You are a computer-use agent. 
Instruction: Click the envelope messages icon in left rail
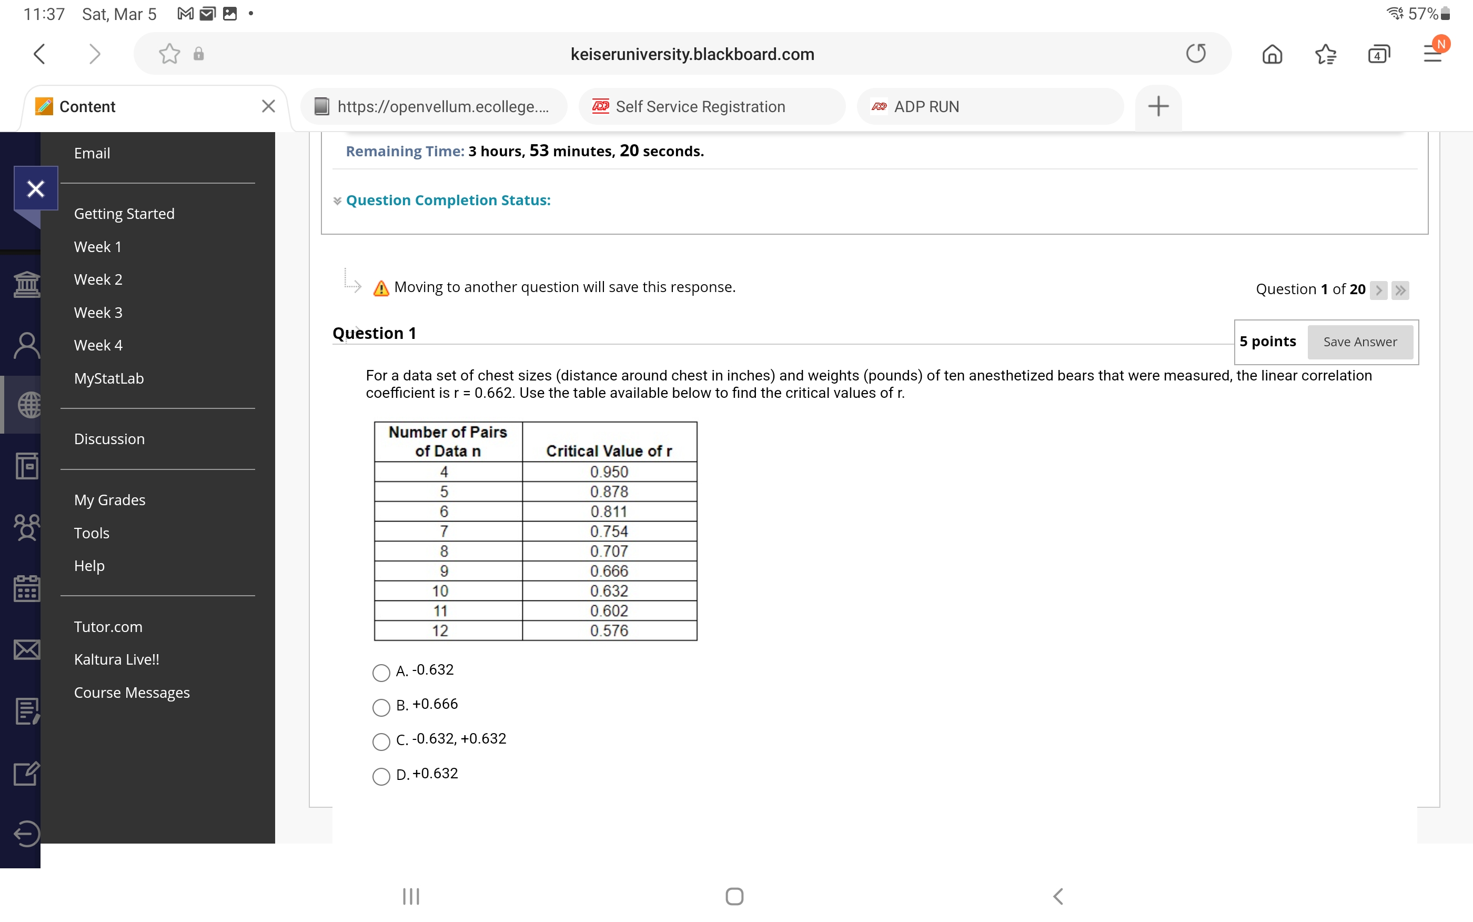26,650
